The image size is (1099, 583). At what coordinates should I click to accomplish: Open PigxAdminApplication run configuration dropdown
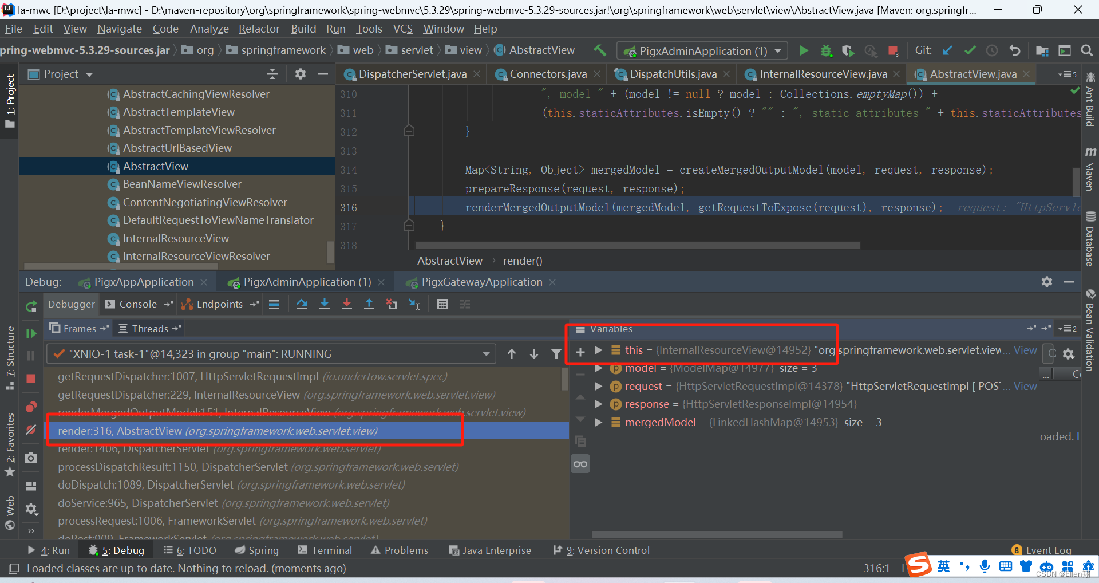click(x=702, y=51)
